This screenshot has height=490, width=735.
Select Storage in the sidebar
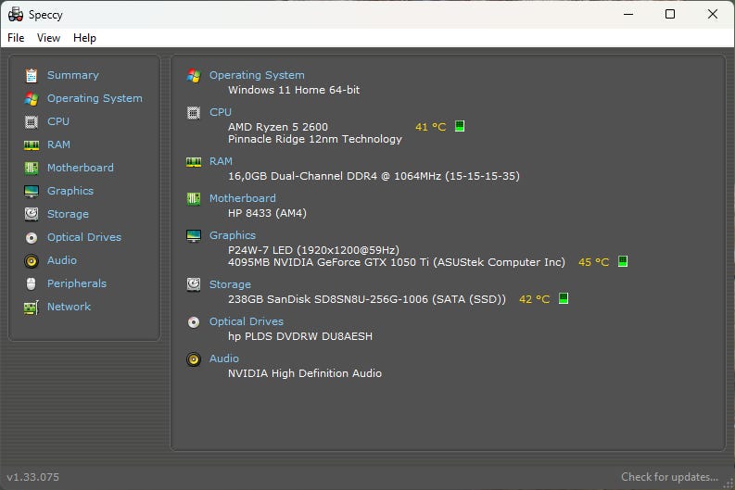point(68,214)
